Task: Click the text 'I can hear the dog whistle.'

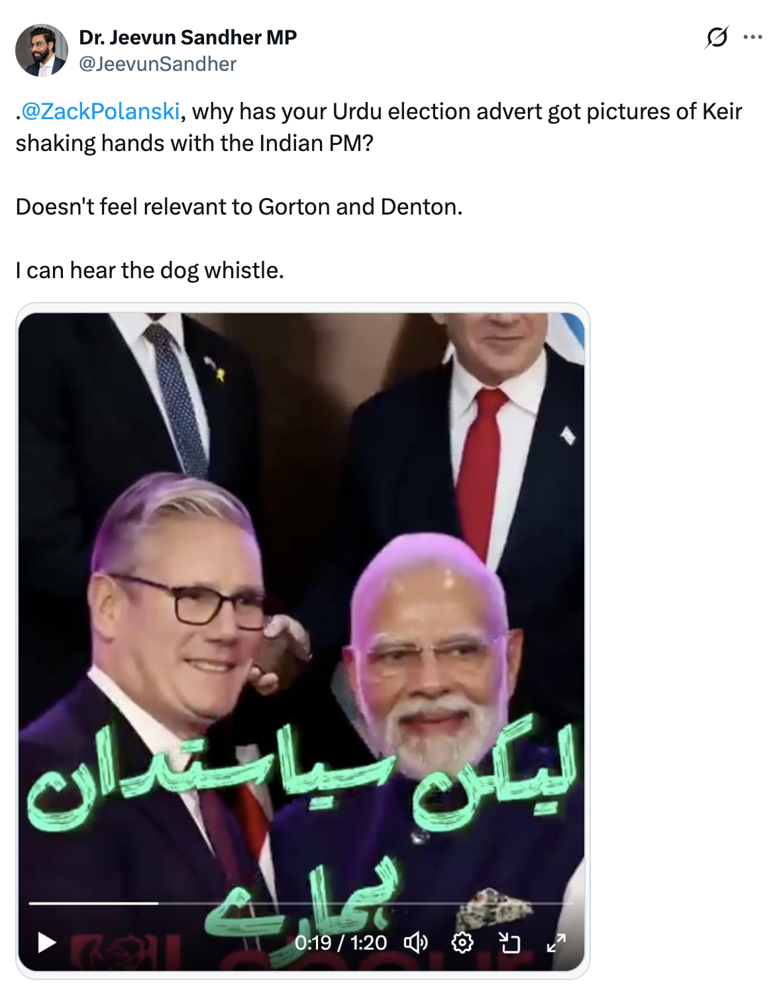Action: 150,270
